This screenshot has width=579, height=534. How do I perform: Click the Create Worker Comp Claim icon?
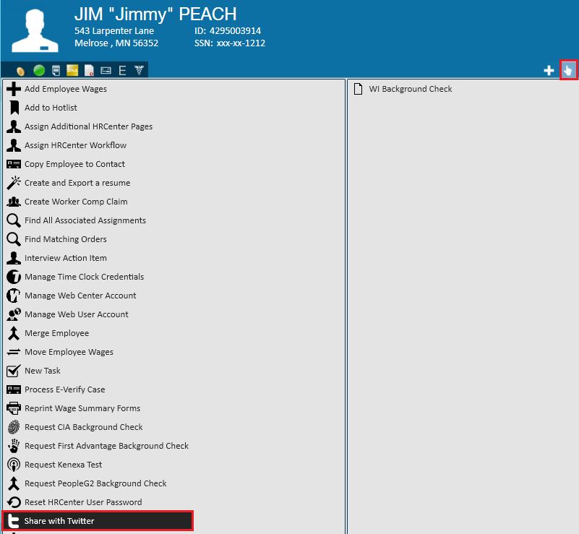(14, 202)
